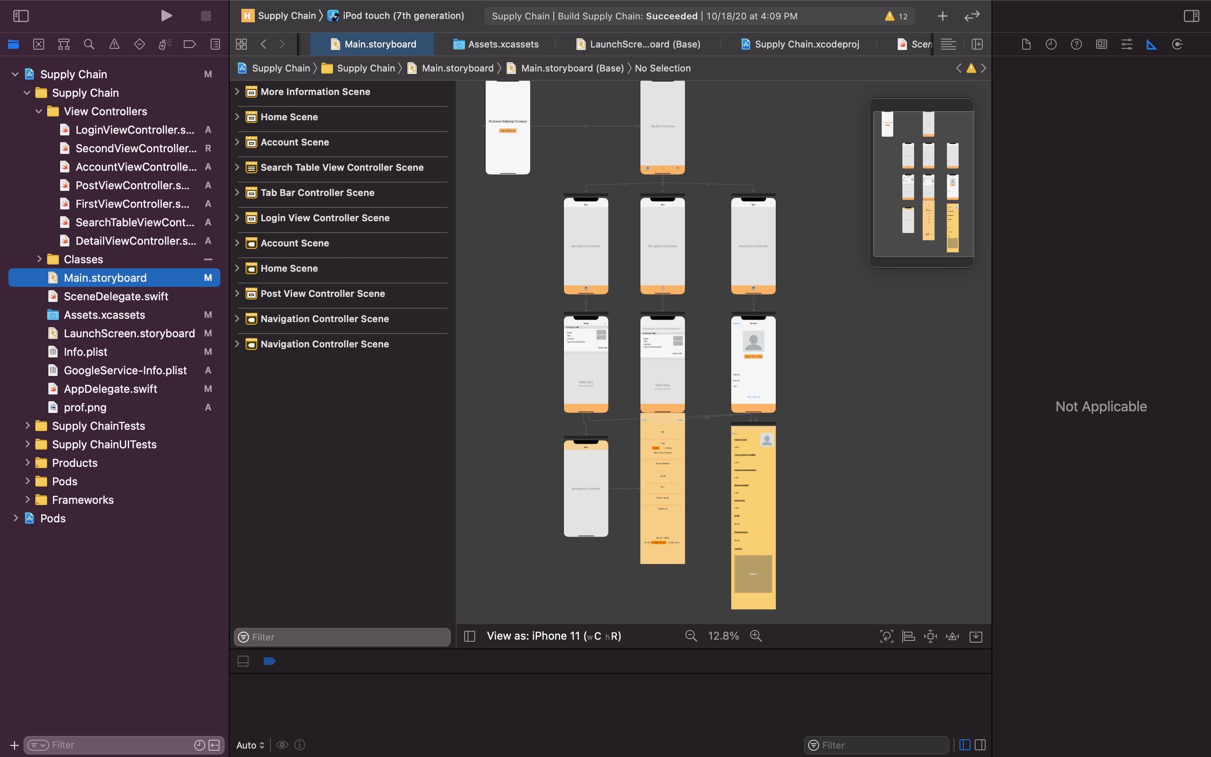Select AppDelegate.swift in the file tree
This screenshot has width=1211, height=757.
click(x=110, y=389)
